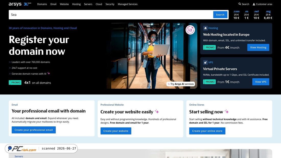Click PROMO badge next to '4x1'

(x=15, y=83)
